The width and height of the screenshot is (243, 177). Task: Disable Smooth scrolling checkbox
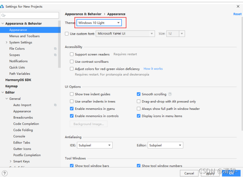click(139, 94)
